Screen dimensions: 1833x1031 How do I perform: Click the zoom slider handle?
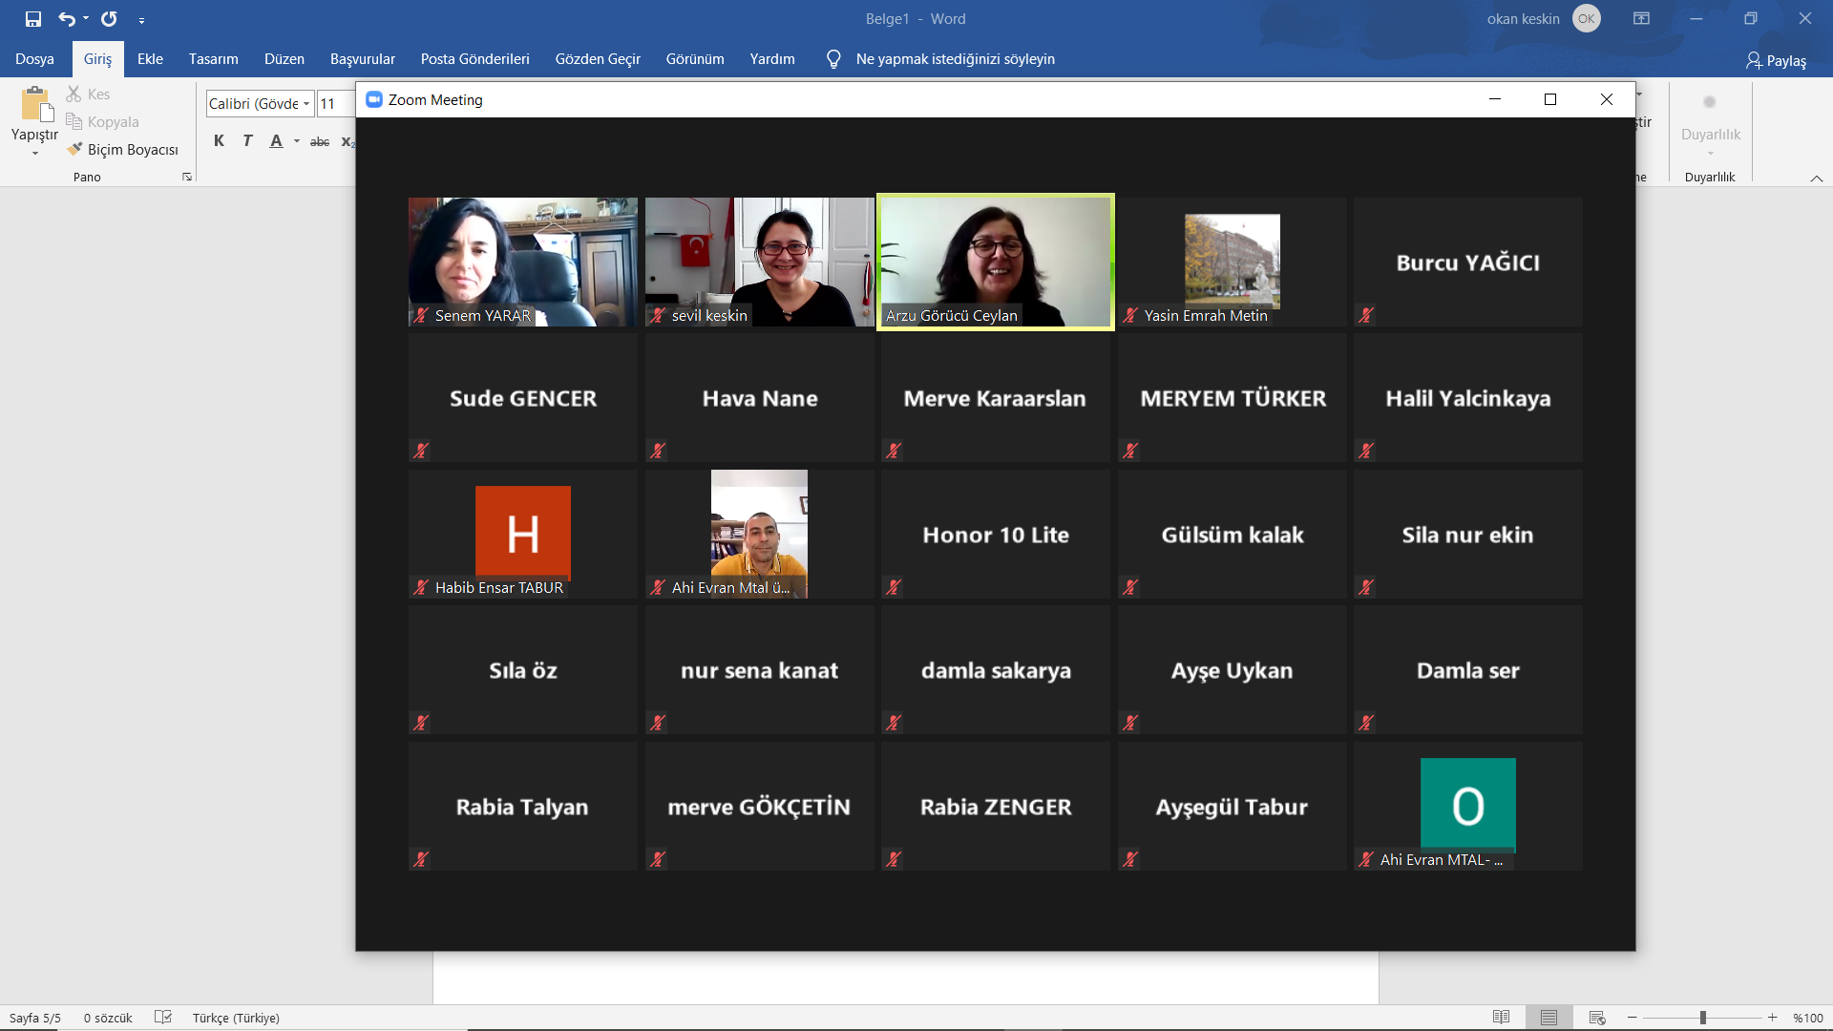point(1702,1018)
